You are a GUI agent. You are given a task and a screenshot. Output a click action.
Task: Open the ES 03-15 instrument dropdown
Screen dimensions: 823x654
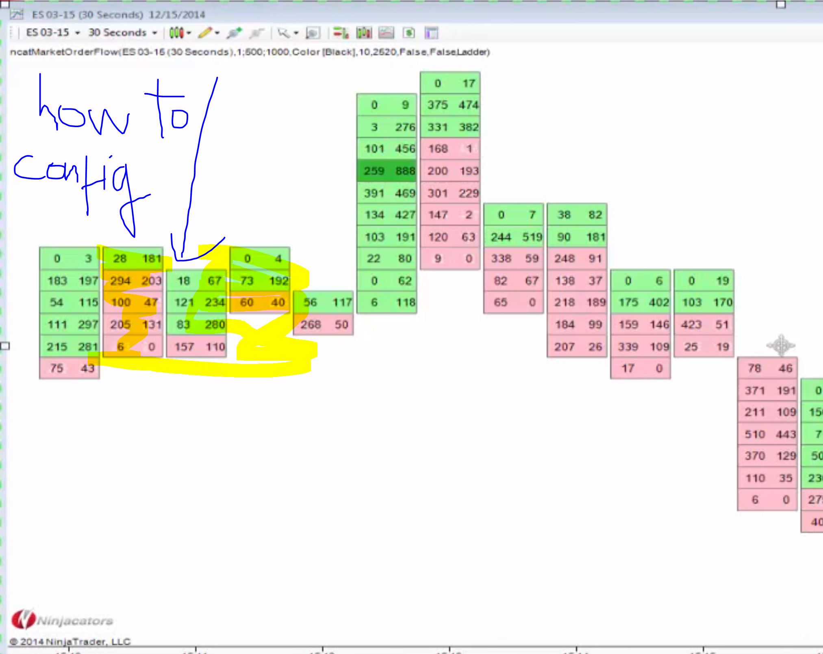coord(52,32)
